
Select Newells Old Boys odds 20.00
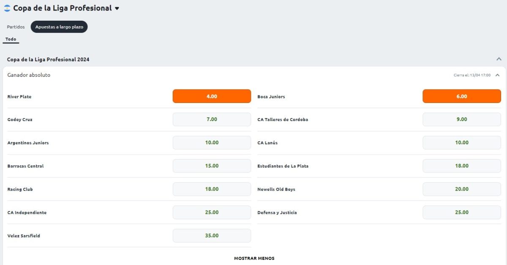(x=462, y=189)
